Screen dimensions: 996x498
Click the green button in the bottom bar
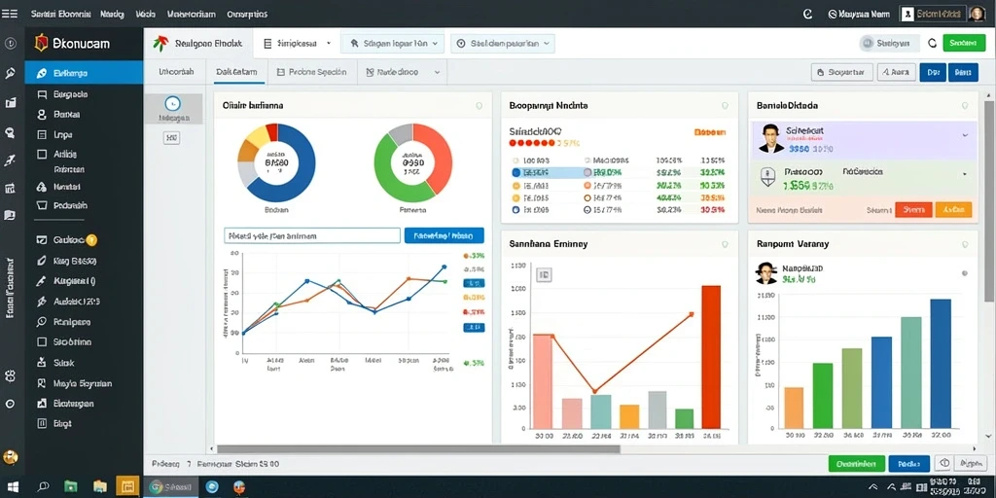[856, 464]
